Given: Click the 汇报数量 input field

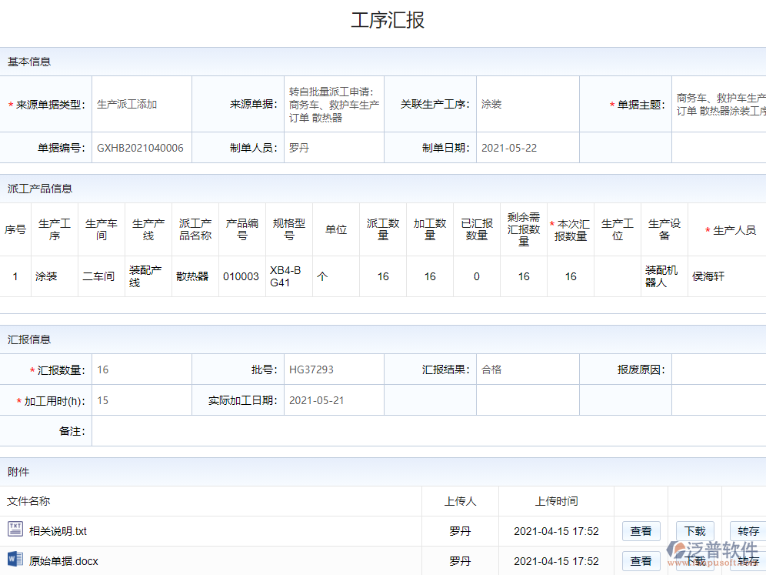Looking at the screenshot, I should click(x=142, y=369).
